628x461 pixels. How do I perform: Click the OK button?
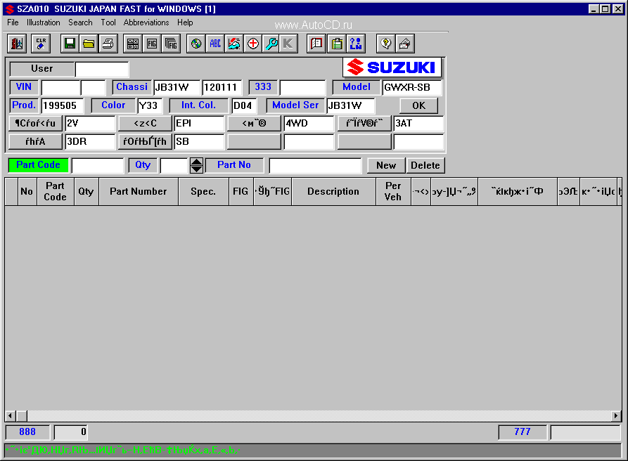pos(418,105)
